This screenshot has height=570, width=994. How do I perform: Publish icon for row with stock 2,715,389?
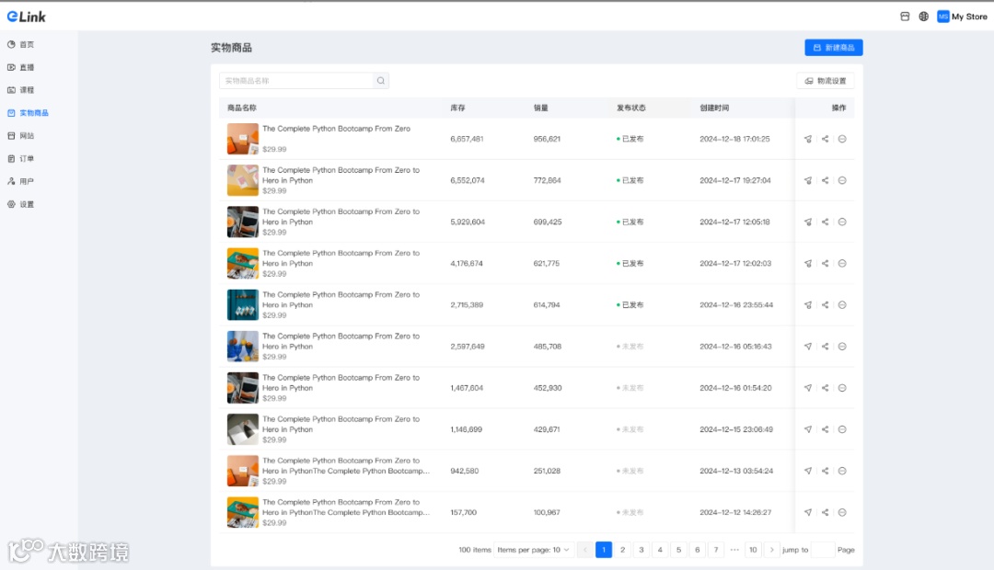click(x=808, y=304)
